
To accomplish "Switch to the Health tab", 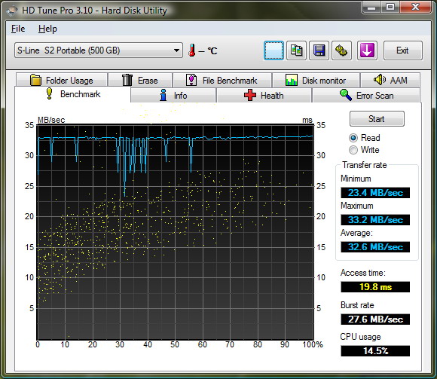I will click(264, 96).
